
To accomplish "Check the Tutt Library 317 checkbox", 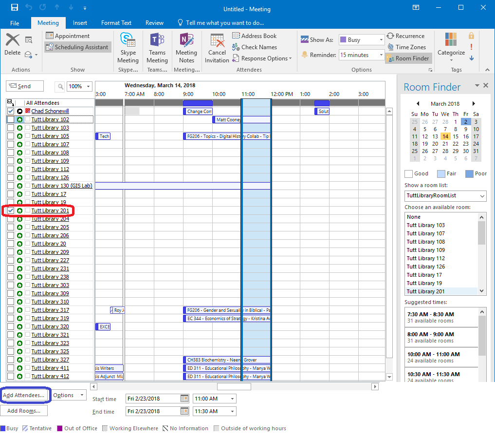I will tap(11, 310).
